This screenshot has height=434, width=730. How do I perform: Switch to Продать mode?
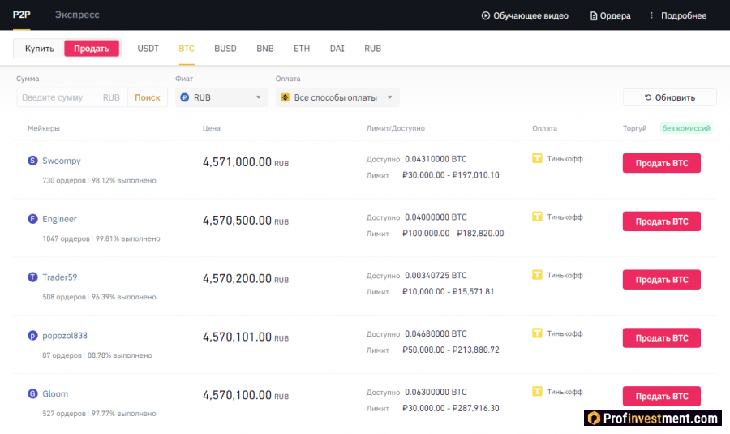[x=91, y=49]
